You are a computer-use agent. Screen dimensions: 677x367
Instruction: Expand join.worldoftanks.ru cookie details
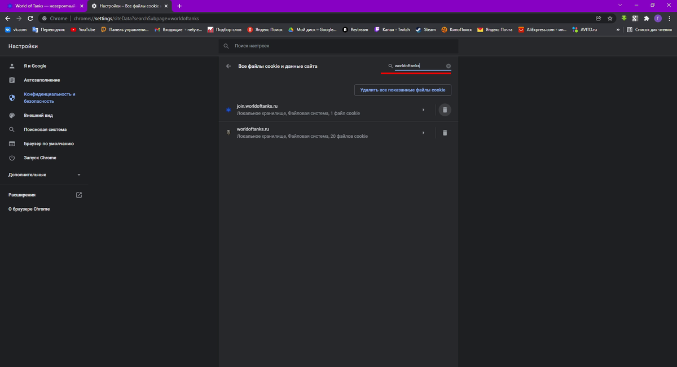tap(423, 110)
